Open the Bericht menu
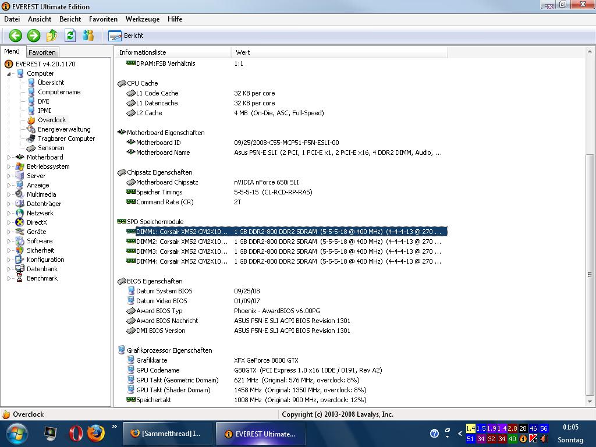 click(70, 19)
